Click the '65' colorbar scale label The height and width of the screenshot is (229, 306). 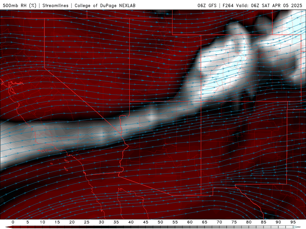click(204, 222)
